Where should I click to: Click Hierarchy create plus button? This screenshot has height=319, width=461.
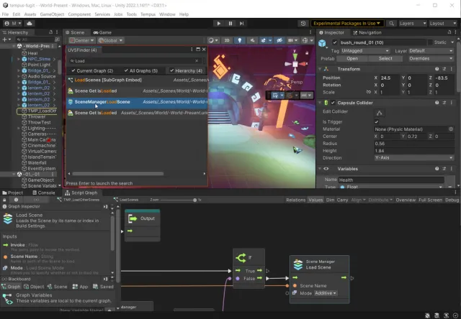[5, 40]
